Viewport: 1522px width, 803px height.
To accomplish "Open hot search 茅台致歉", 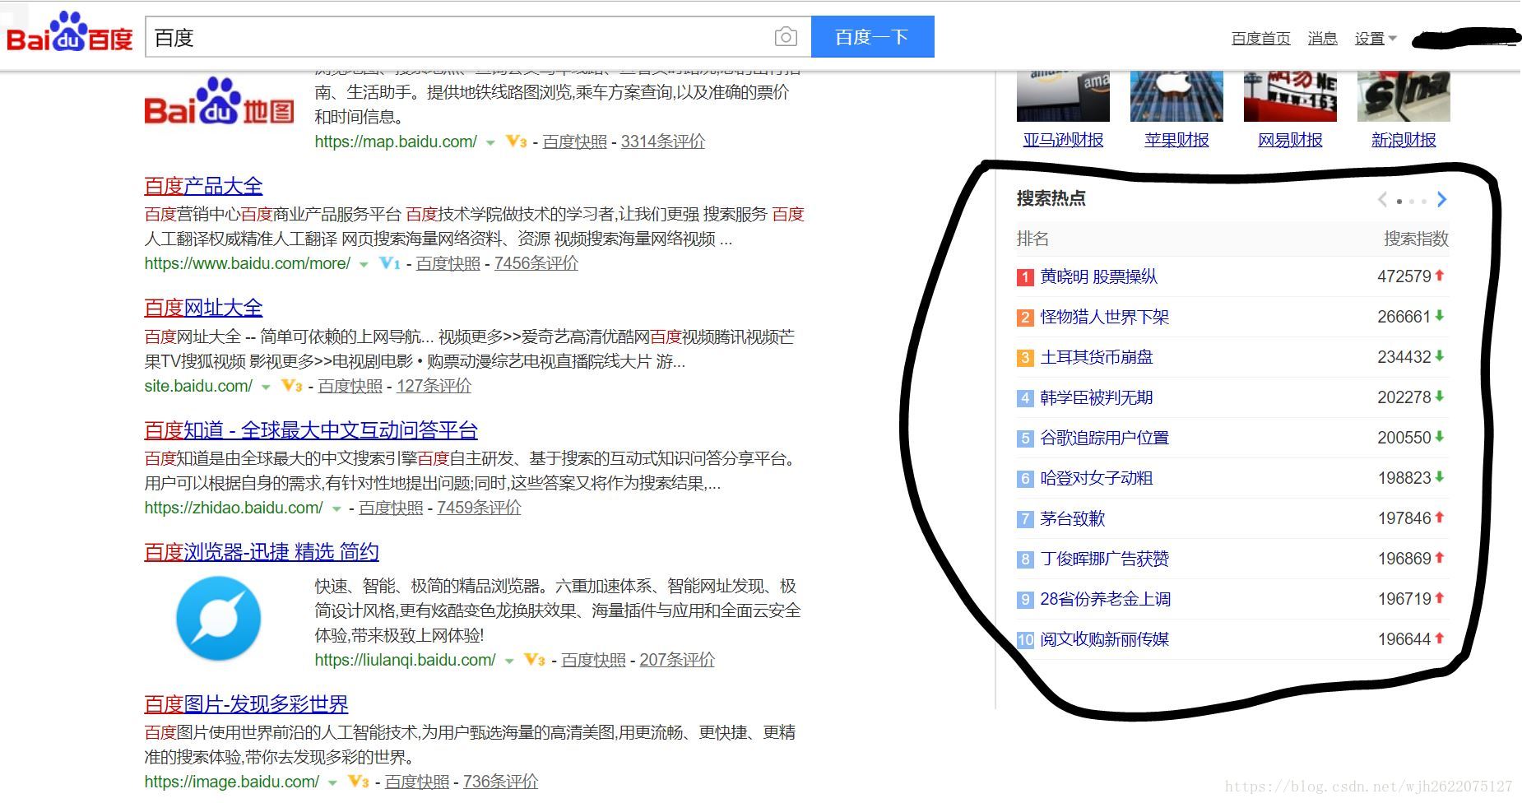I will pos(1072,519).
